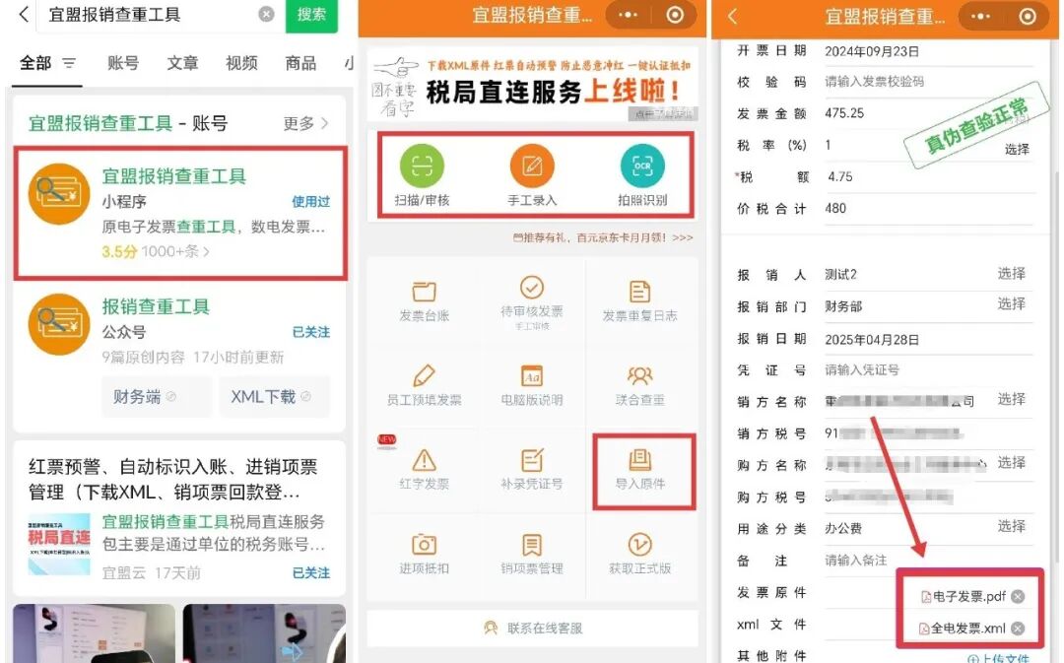This screenshot has width=1064, height=663.
Task: Open the 发票台账 invoice ledger
Action: click(x=422, y=298)
